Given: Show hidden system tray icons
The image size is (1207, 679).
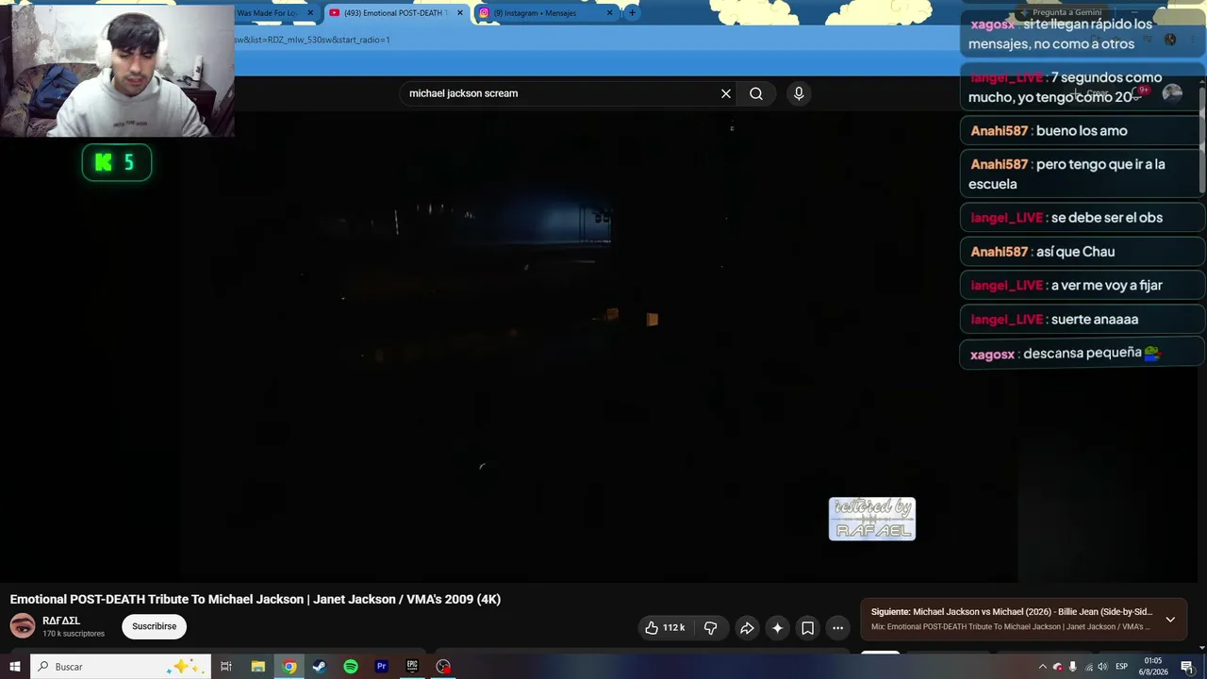Looking at the screenshot, I should pos(1042,667).
